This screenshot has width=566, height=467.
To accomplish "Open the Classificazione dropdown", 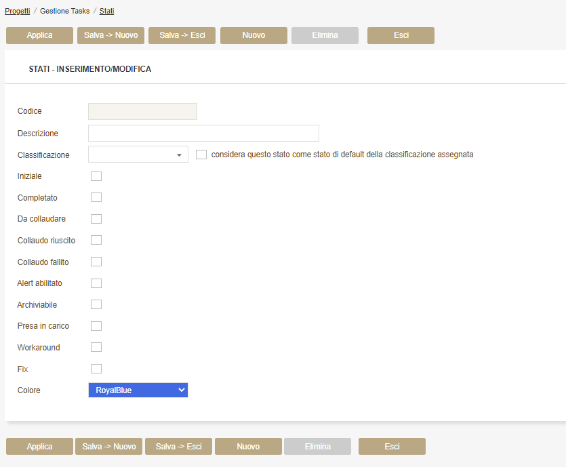I will tap(138, 155).
